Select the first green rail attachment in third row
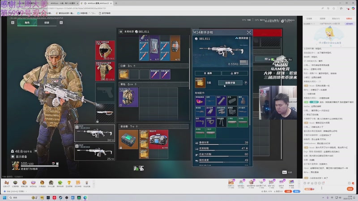This screenshot has width=358, height=201. tap(232, 122)
